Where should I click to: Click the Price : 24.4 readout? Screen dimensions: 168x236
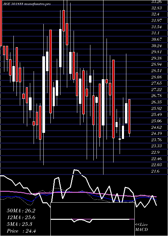tap(22, 231)
